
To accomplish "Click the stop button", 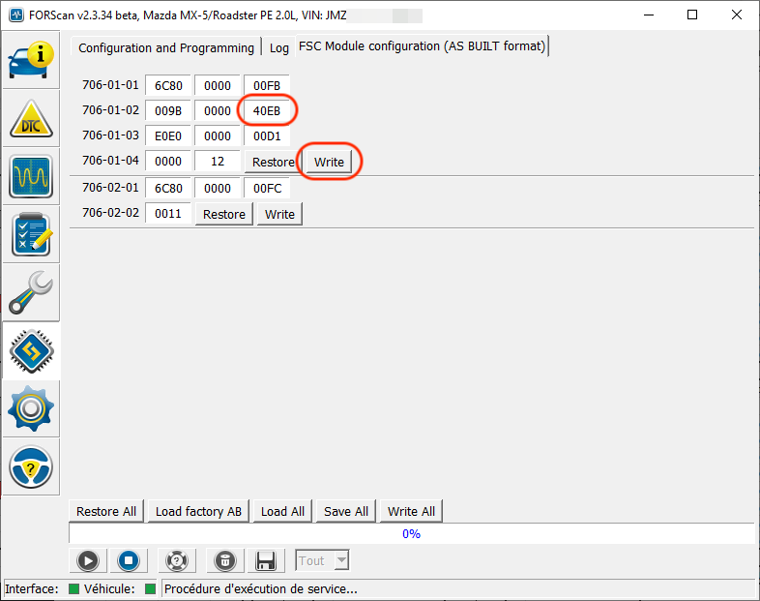I will (x=129, y=560).
